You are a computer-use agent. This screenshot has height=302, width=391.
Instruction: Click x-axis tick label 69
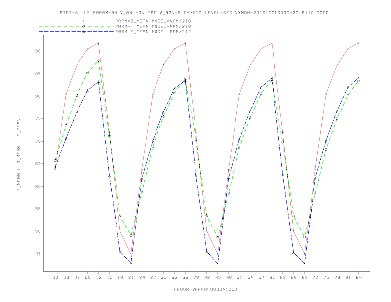(x=305, y=277)
